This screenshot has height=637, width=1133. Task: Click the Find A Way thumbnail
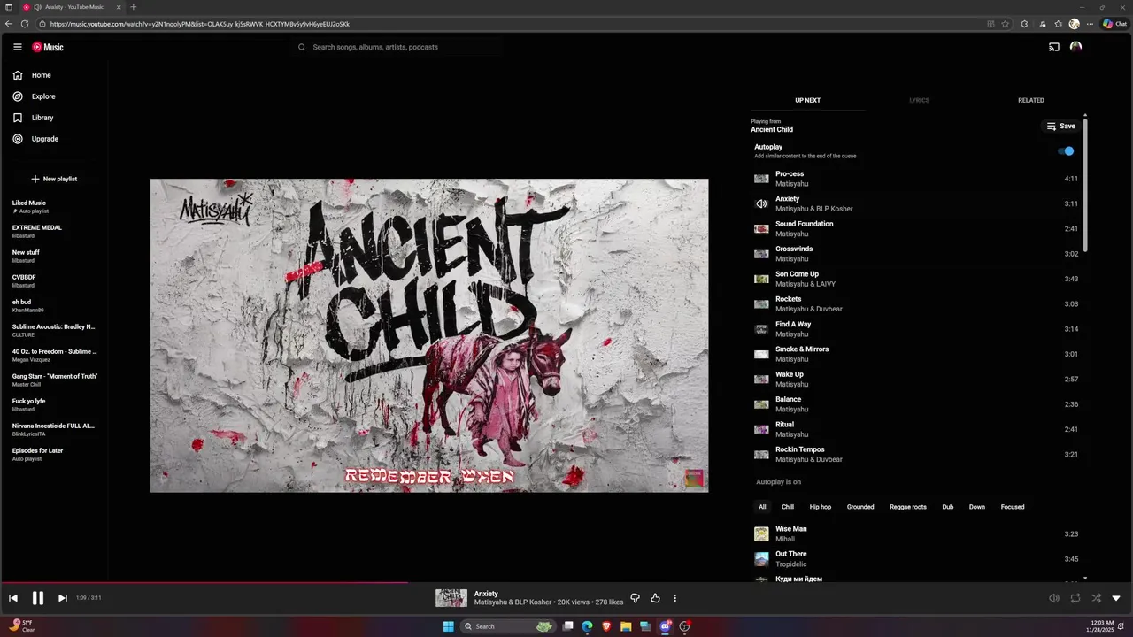(x=761, y=329)
